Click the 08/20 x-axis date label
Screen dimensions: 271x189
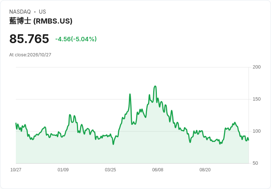pyautogui.click(x=205, y=169)
